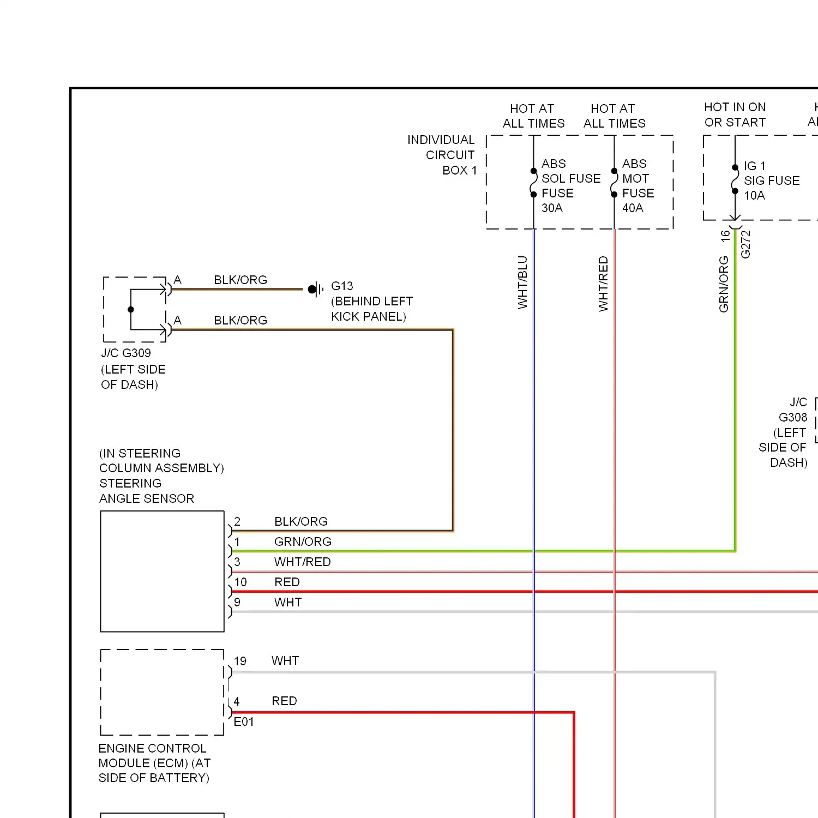This screenshot has width=818, height=818.
Task: Click the E01 connector label
Action: (244, 722)
